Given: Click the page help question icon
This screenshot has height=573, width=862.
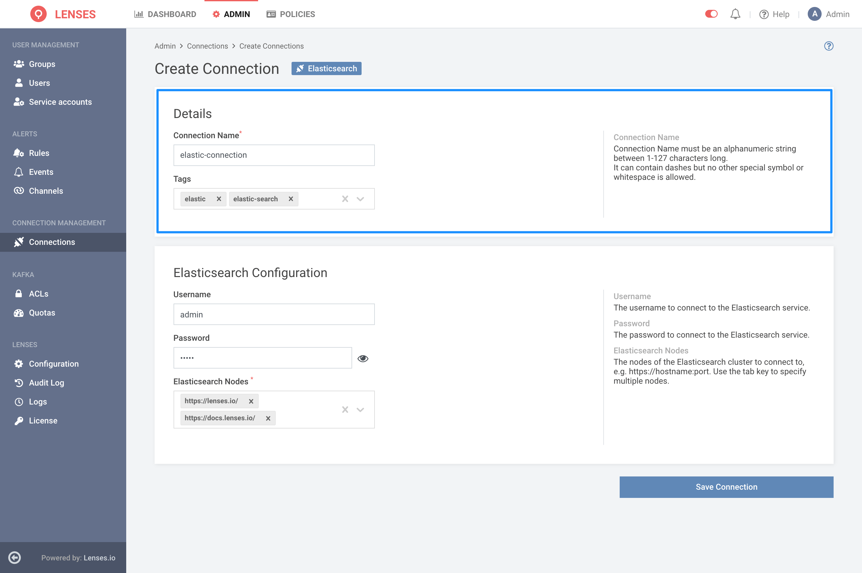Looking at the screenshot, I should click(828, 46).
